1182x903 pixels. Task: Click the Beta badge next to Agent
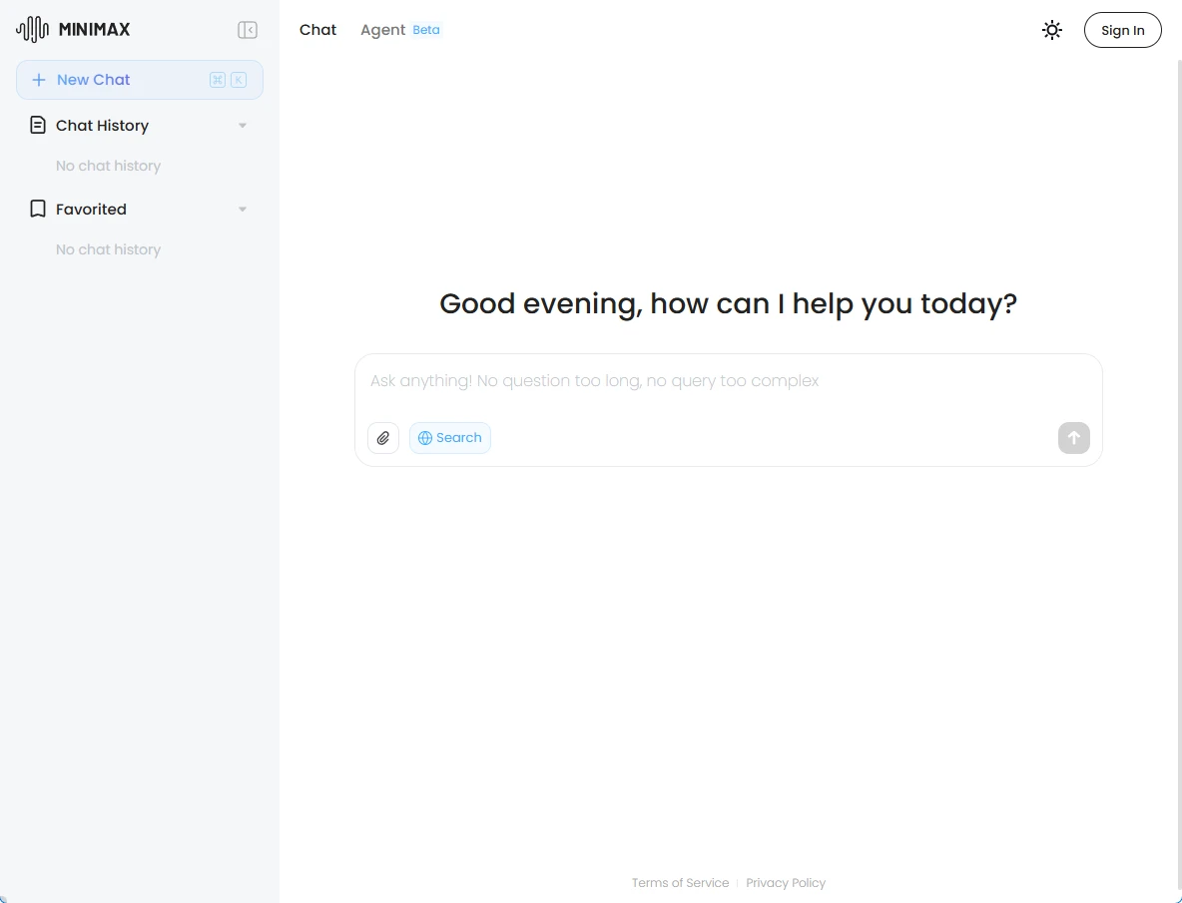(426, 30)
